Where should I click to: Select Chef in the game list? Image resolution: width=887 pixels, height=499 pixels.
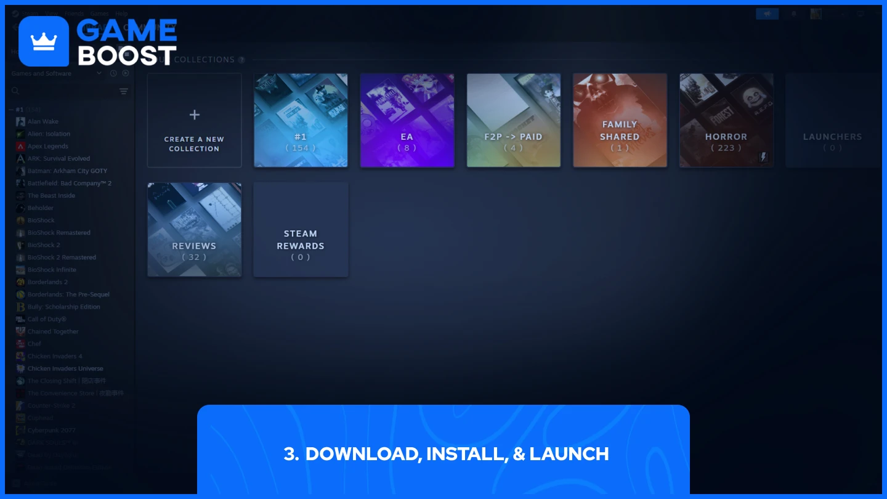(x=34, y=344)
